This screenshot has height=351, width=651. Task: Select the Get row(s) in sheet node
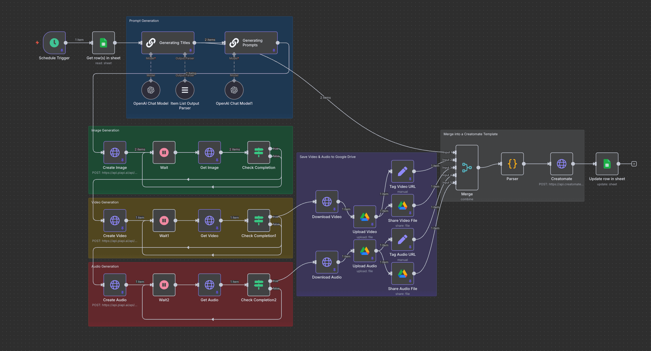(103, 43)
